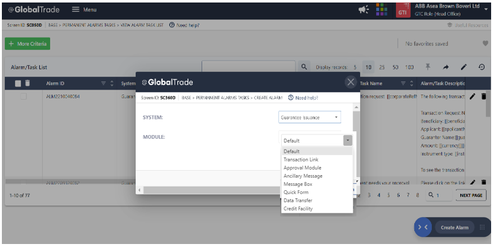
Task: Open Useful Resources link
Action: click(468, 25)
